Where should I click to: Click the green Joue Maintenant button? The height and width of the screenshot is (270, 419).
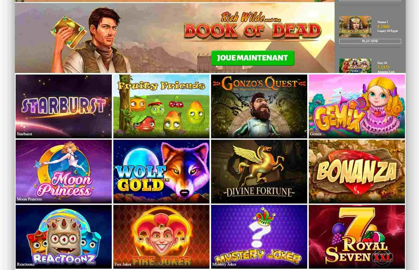(252, 58)
